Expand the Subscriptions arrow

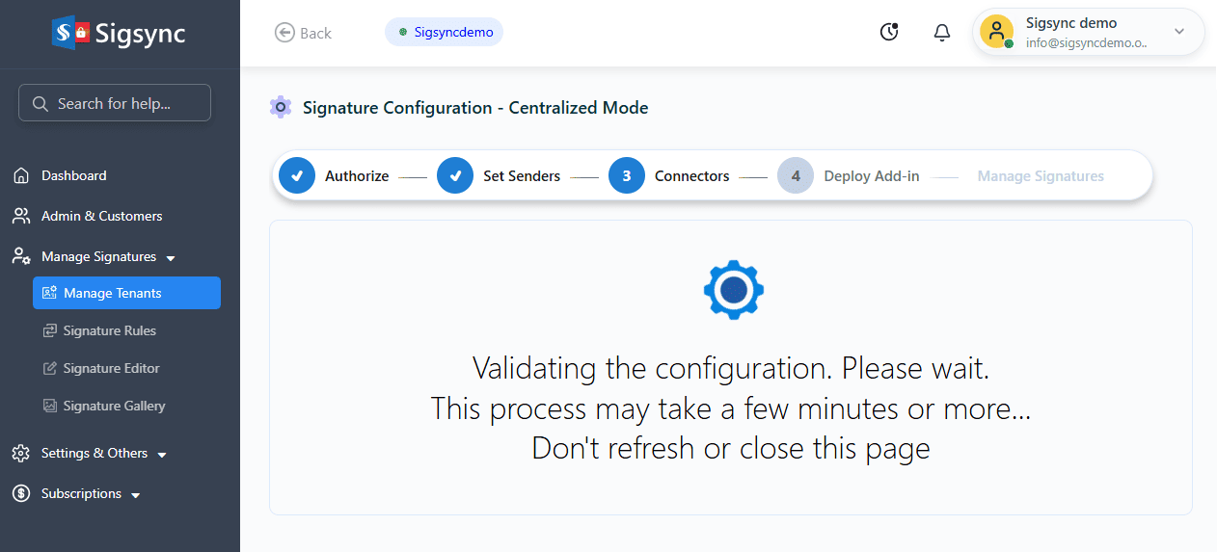(136, 495)
